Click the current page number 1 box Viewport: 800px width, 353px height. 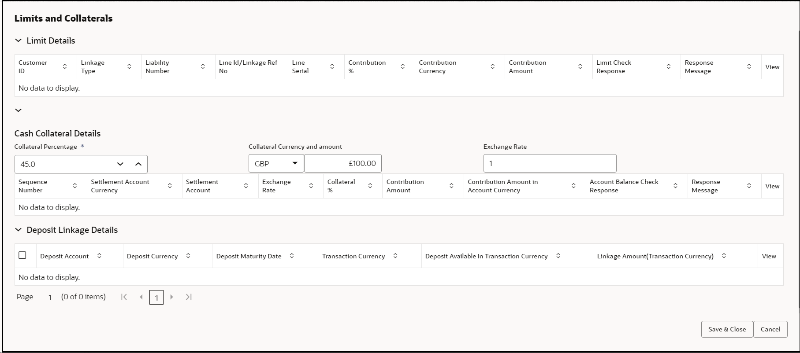(x=156, y=298)
